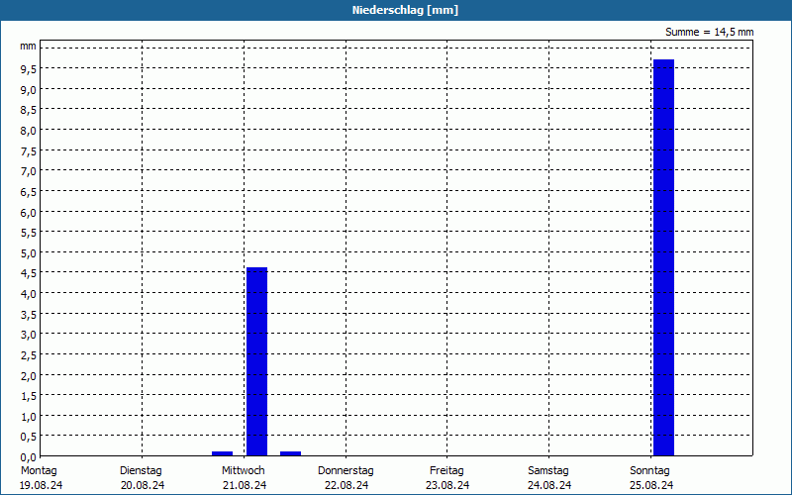Click the '0,0' y-axis value
The width and height of the screenshot is (792, 495).
pos(29,457)
